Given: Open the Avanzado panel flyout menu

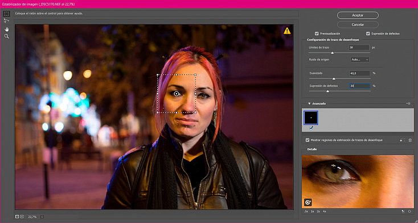Looking at the screenshot, I should [x=408, y=103].
